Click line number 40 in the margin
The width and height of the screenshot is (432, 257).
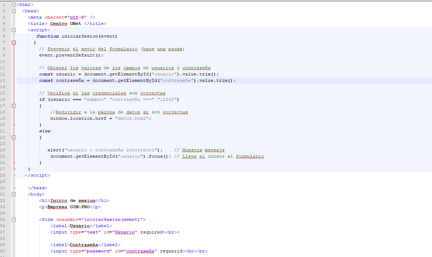[4, 251]
